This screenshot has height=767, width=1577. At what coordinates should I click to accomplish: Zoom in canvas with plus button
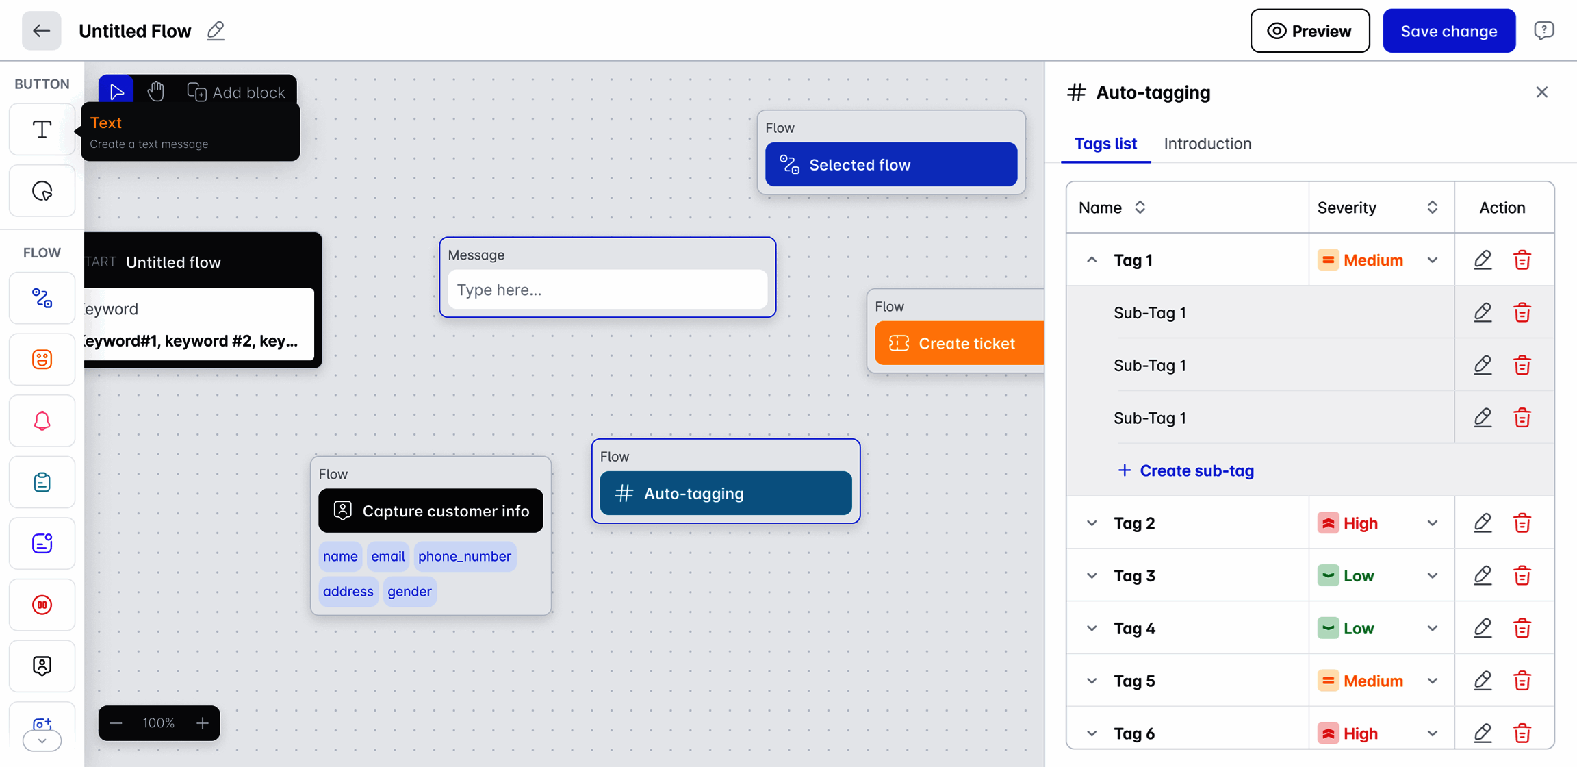pyautogui.click(x=203, y=723)
